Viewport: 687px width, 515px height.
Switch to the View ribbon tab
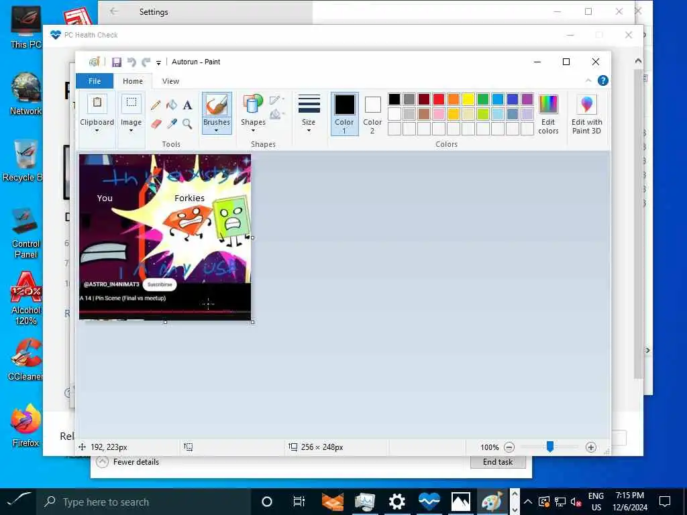(170, 81)
